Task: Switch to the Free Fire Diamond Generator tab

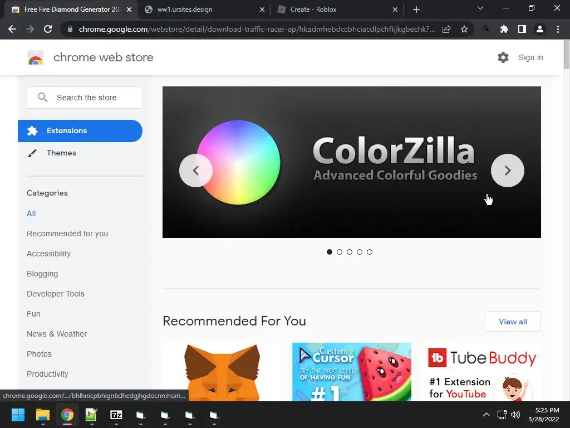Action: tap(71, 9)
